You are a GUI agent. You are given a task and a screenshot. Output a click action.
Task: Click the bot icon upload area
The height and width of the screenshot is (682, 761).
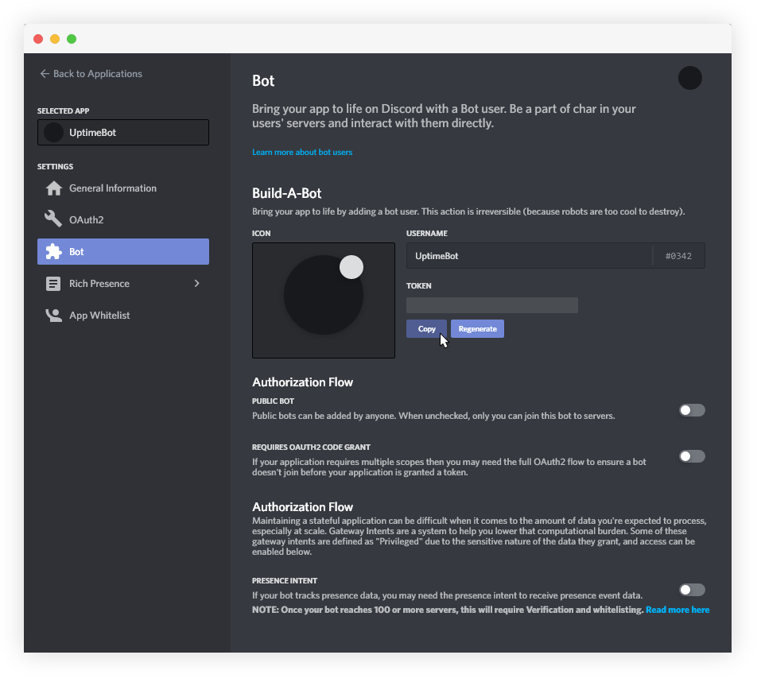coord(324,300)
